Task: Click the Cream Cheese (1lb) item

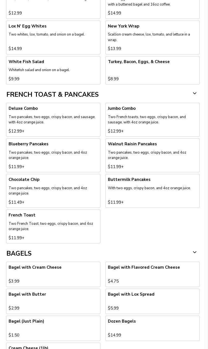Action: 53,346
